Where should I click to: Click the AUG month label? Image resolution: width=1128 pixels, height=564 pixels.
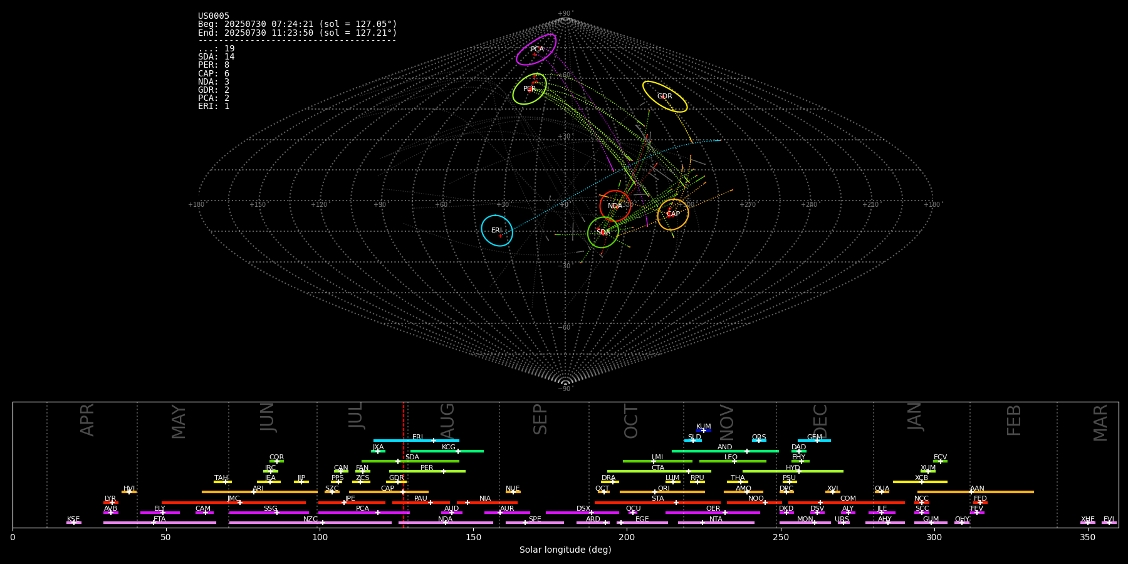tap(447, 421)
